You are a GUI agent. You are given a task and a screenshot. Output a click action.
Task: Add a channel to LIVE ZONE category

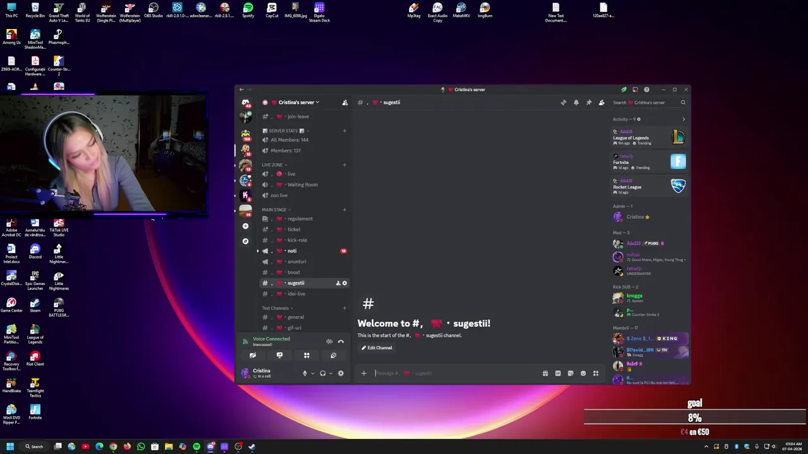(345, 165)
